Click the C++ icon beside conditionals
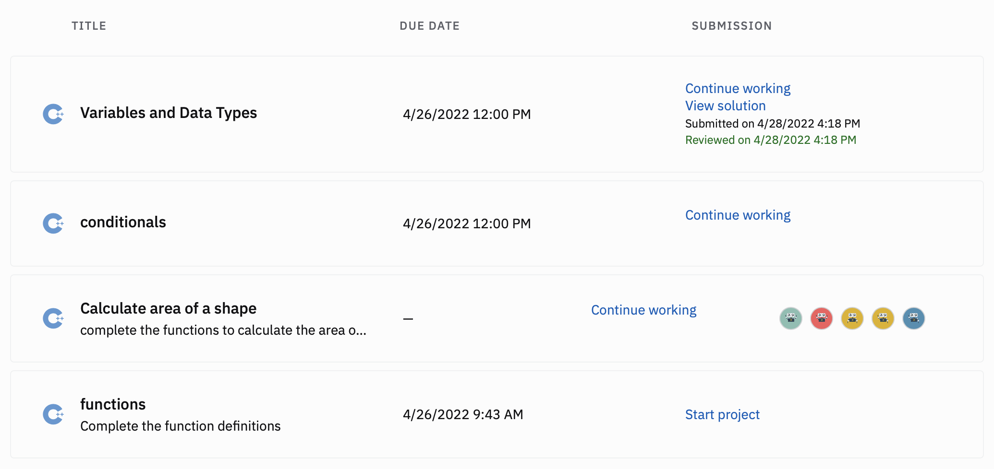Image resolution: width=994 pixels, height=469 pixels. click(53, 223)
